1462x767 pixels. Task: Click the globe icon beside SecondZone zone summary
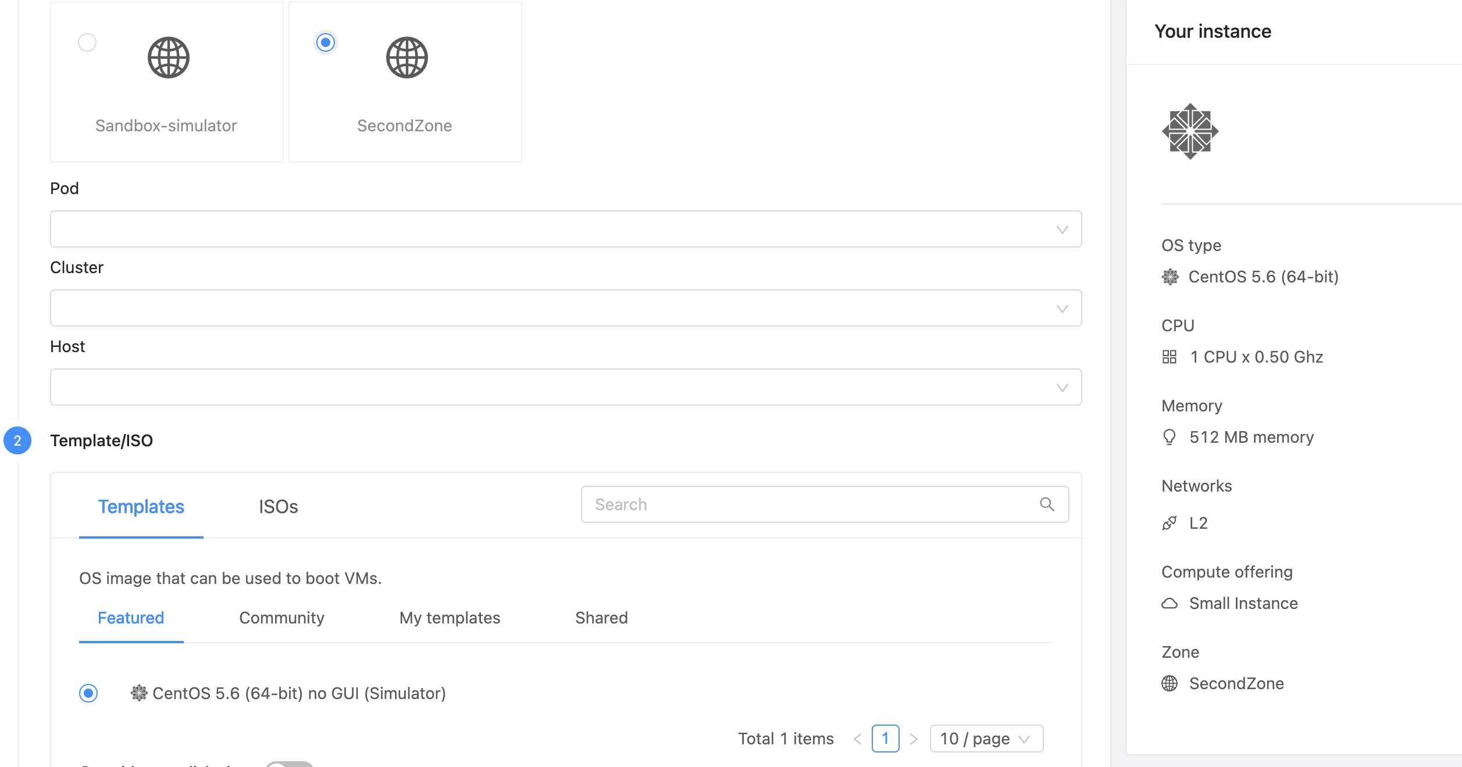tap(1169, 683)
